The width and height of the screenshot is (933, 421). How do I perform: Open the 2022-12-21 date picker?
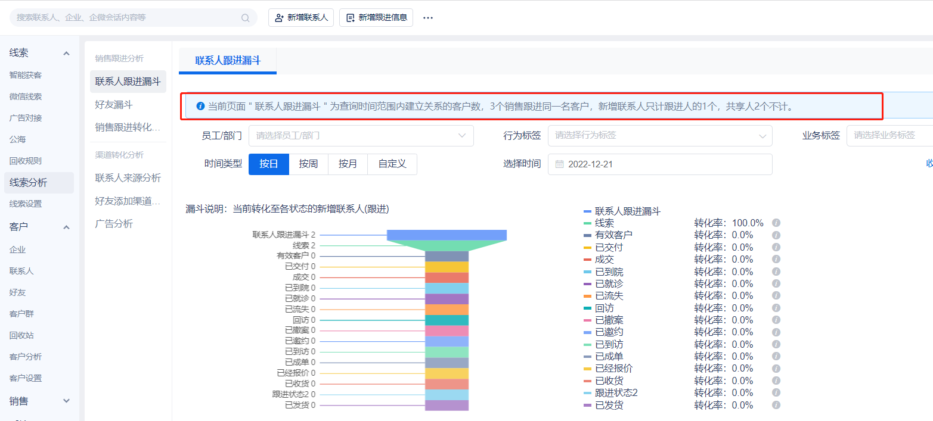(x=660, y=164)
